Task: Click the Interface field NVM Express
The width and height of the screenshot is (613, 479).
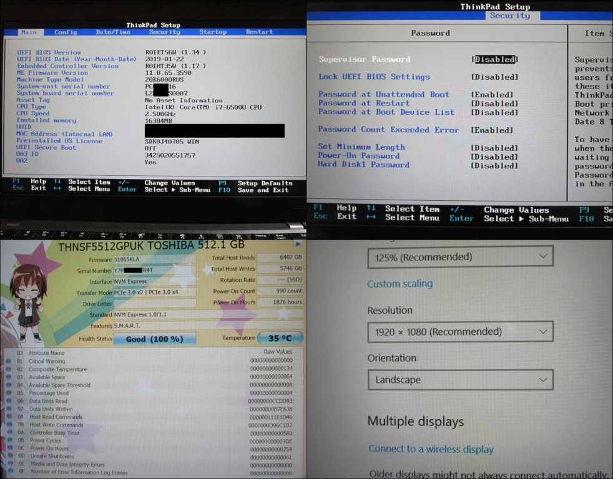Action: 154,281
